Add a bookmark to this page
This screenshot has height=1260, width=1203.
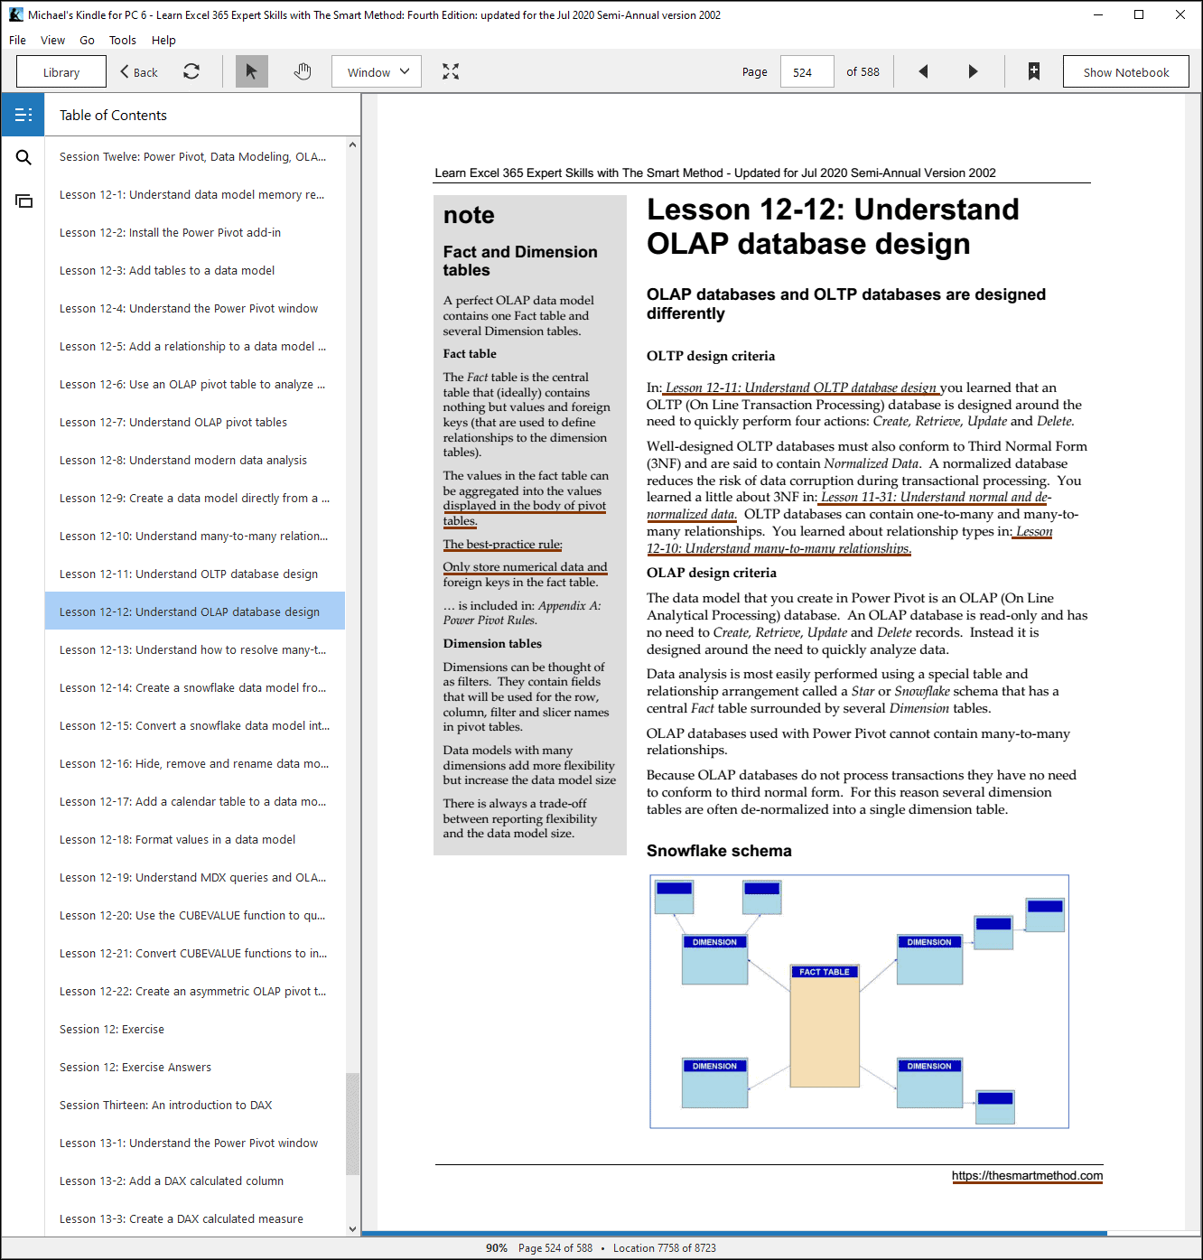(x=1034, y=71)
